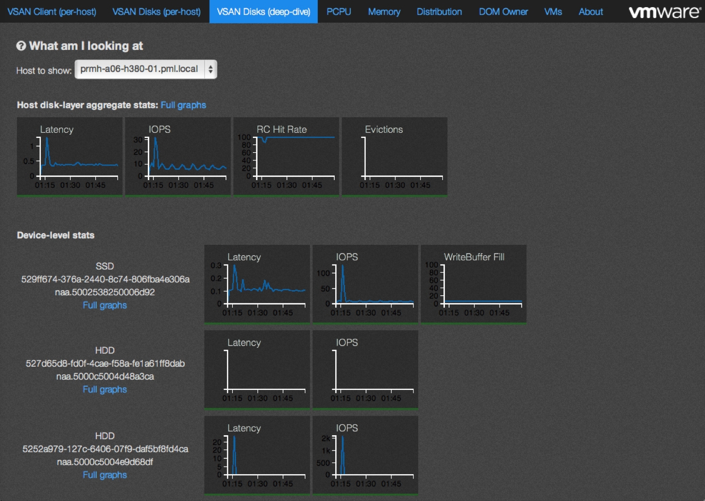Image resolution: width=705 pixels, height=501 pixels.
Task: Click the text naa.5000c5004d48a3ca
Action: point(105,377)
